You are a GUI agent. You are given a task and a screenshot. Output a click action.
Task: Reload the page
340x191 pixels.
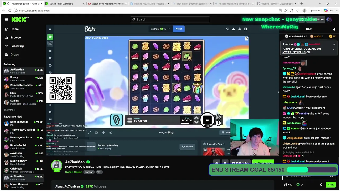[x=10, y=11]
